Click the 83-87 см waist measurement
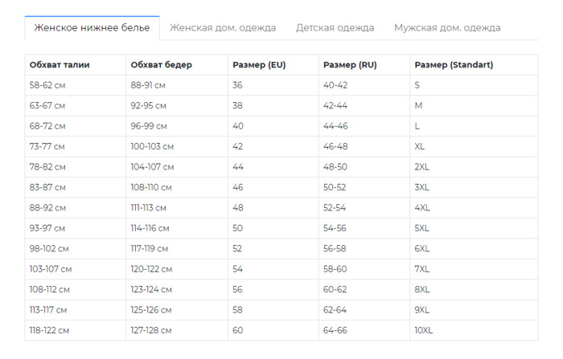This screenshot has width=563, height=359. click(47, 187)
